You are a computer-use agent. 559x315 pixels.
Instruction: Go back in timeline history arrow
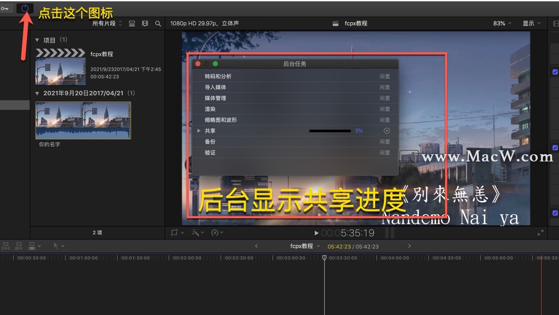coord(256,246)
